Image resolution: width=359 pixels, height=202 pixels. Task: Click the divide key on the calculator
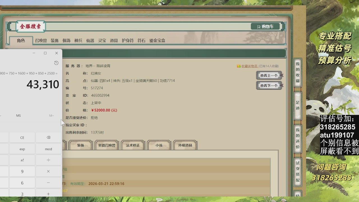click(48, 160)
